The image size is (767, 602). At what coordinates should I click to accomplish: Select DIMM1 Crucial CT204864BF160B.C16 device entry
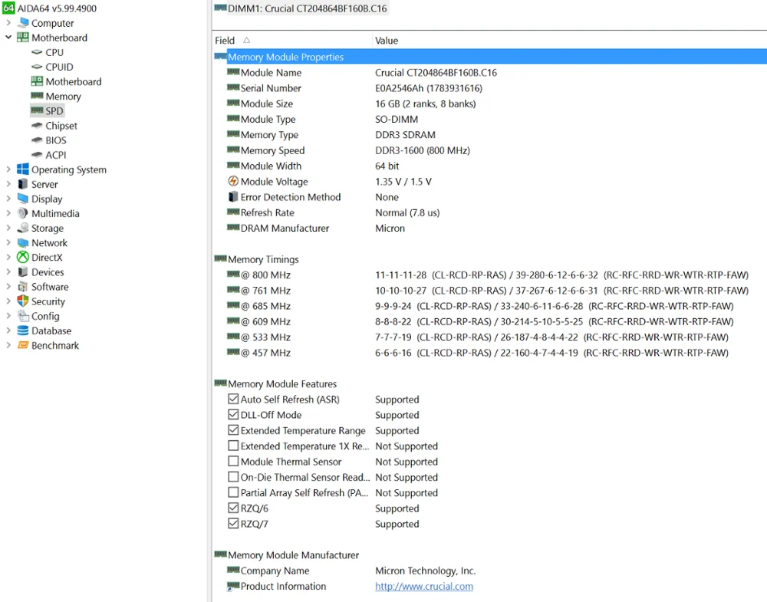click(x=301, y=8)
